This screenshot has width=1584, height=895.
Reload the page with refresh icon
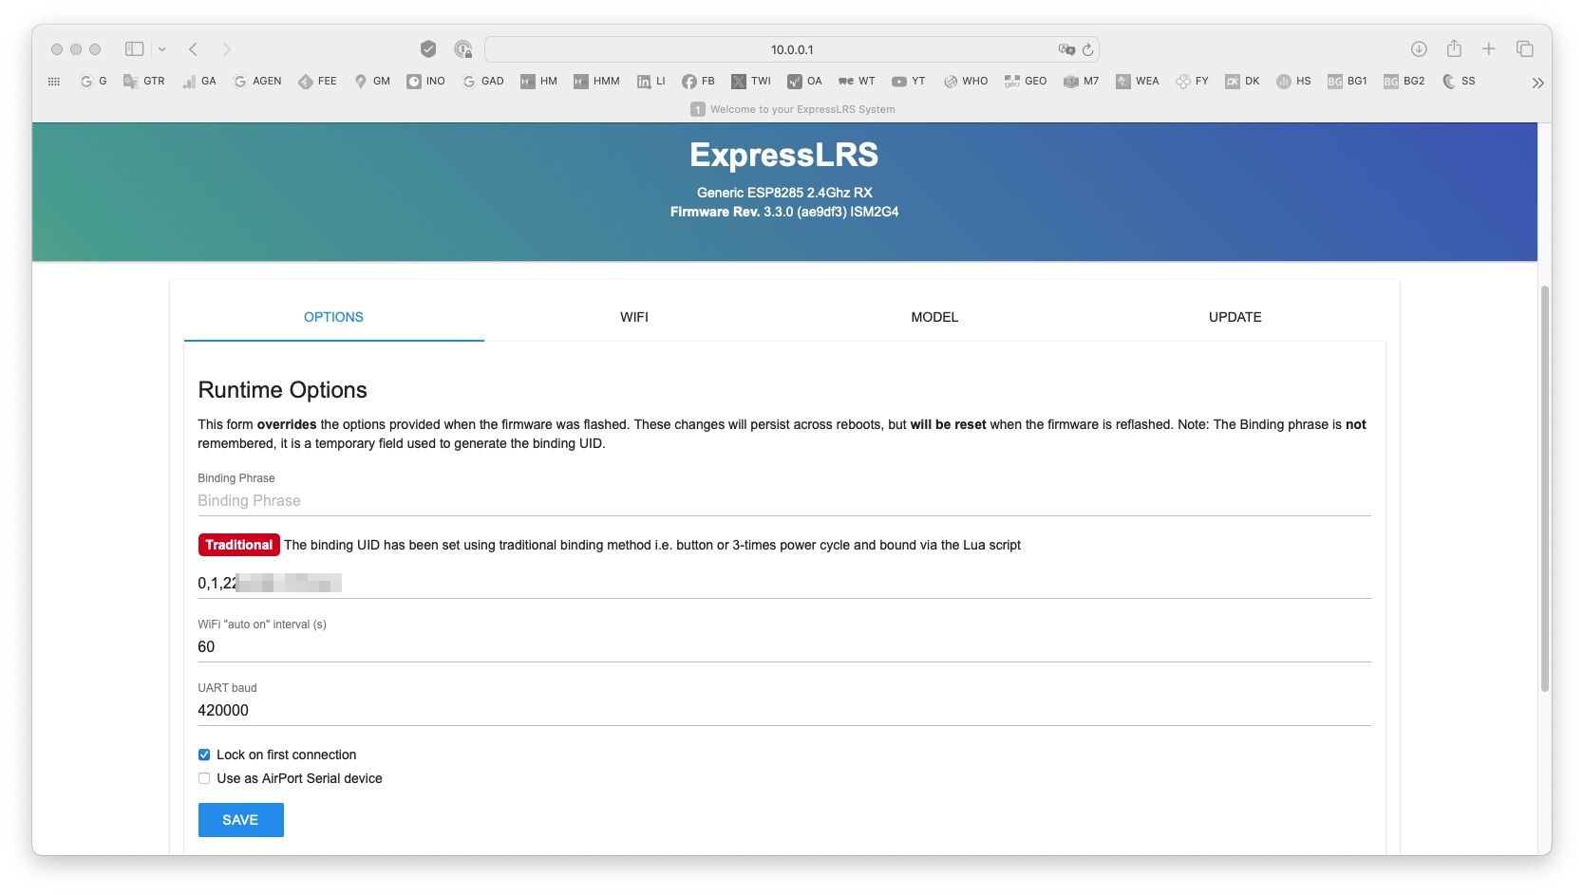point(1088,49)
